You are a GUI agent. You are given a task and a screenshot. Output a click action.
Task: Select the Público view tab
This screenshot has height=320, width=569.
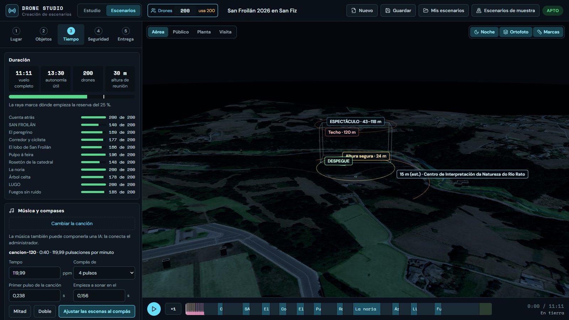(181, 32)
